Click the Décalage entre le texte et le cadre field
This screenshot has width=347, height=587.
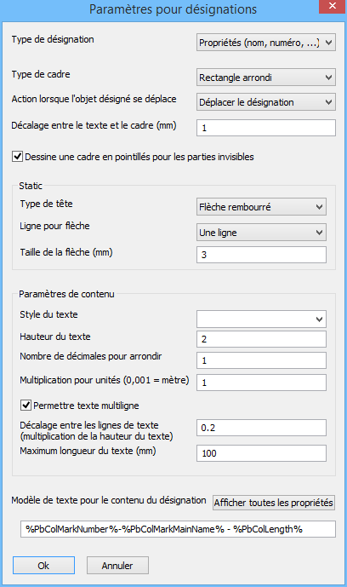pyautogui.click(x=266, y=128)
